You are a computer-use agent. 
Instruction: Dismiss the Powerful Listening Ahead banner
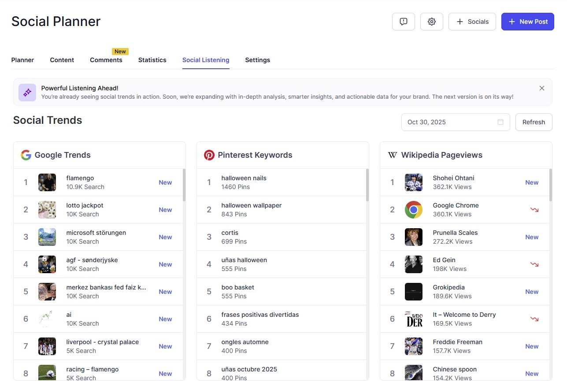click(541, 88)
